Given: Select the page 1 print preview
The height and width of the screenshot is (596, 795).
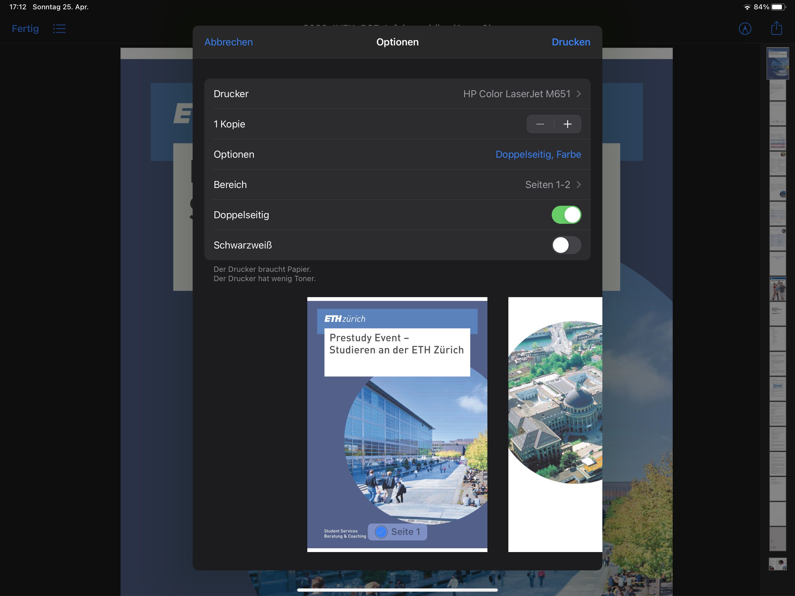Looking at the screenshot, I should pos(397,425).
